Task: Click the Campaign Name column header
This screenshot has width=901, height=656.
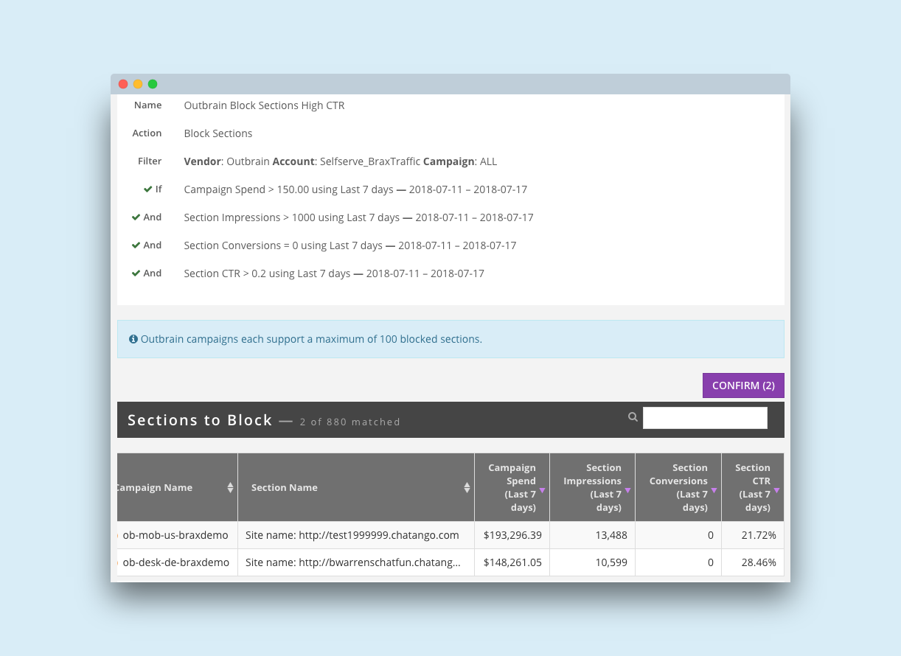Action: 177,487
